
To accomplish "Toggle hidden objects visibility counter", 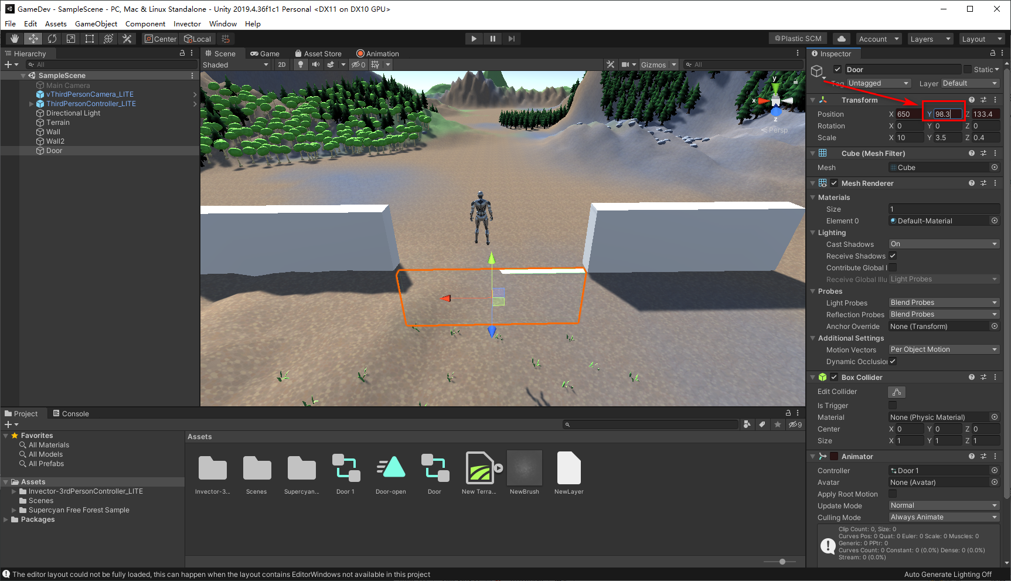I will click(358, 64).
